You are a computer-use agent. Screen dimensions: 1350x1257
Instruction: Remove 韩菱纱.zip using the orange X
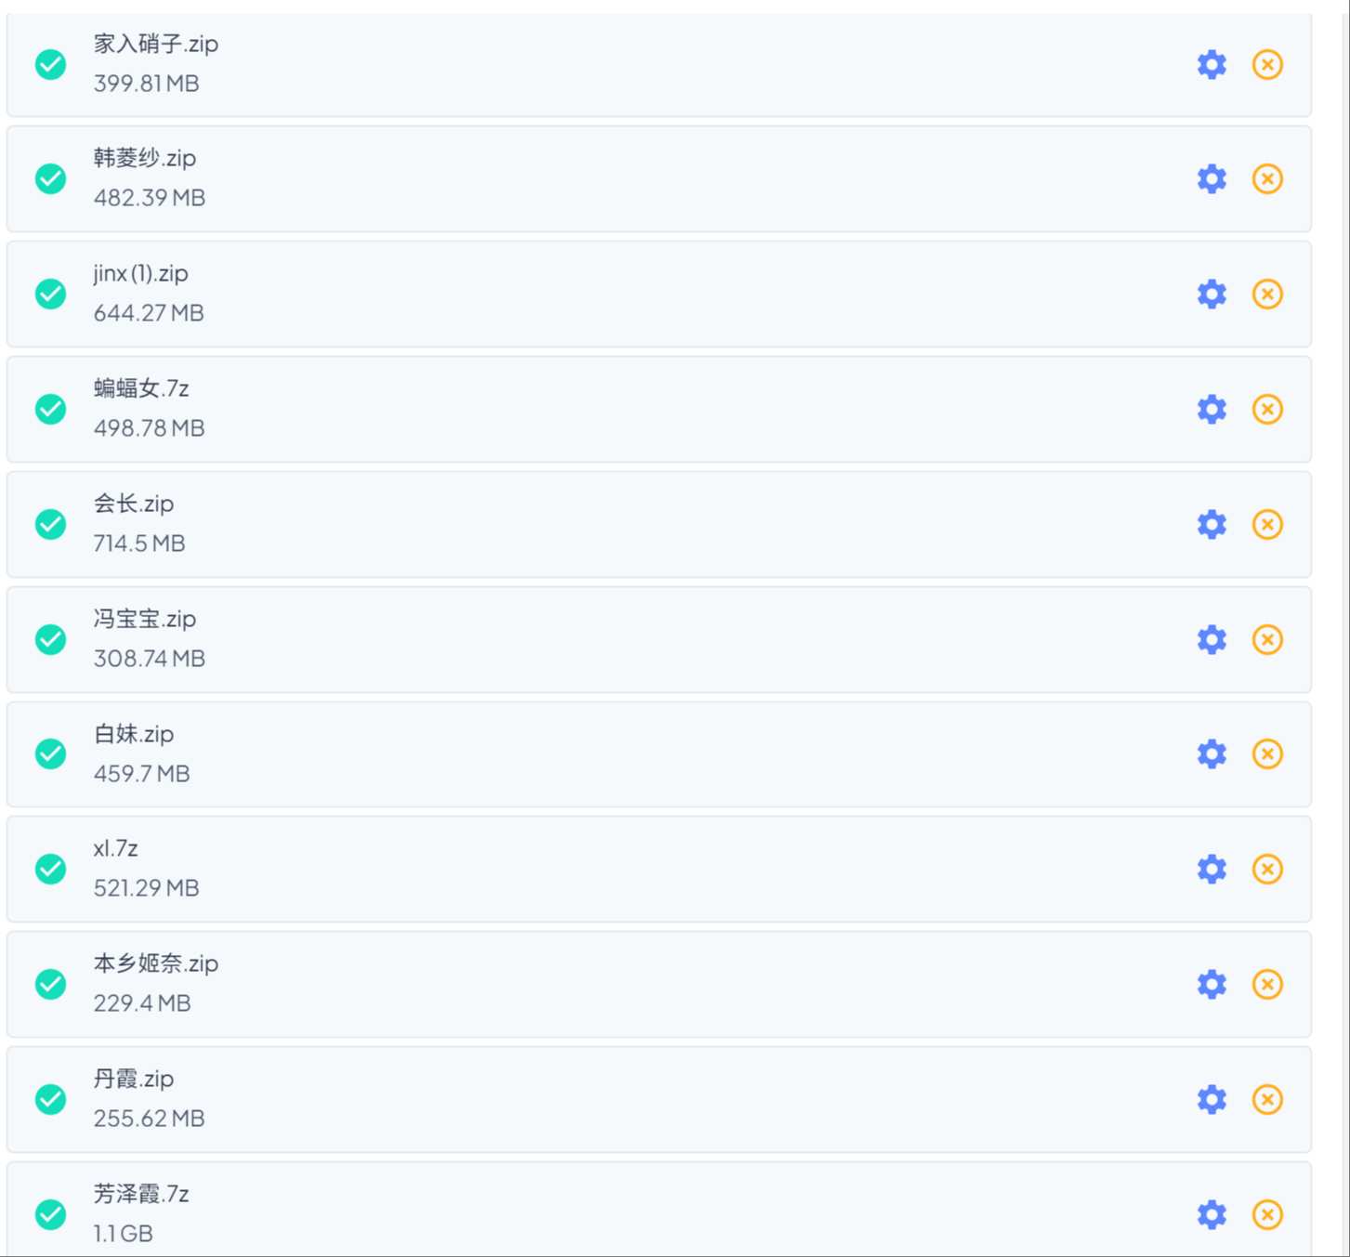click(1267, 178)
